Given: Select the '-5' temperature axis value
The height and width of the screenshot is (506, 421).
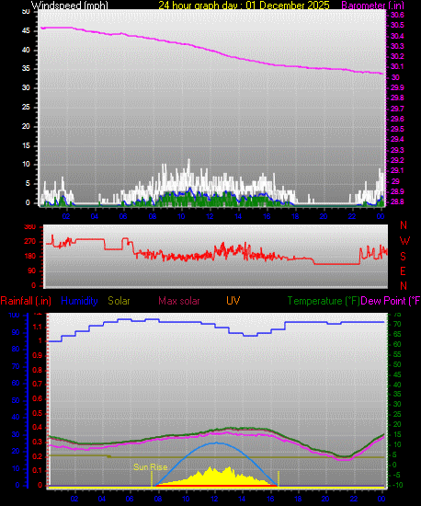Looking at the screenshot, I should click(x=397, y=476).
